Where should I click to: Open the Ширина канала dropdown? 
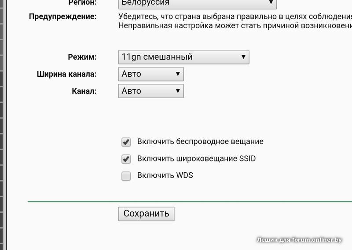pos(150,74)
